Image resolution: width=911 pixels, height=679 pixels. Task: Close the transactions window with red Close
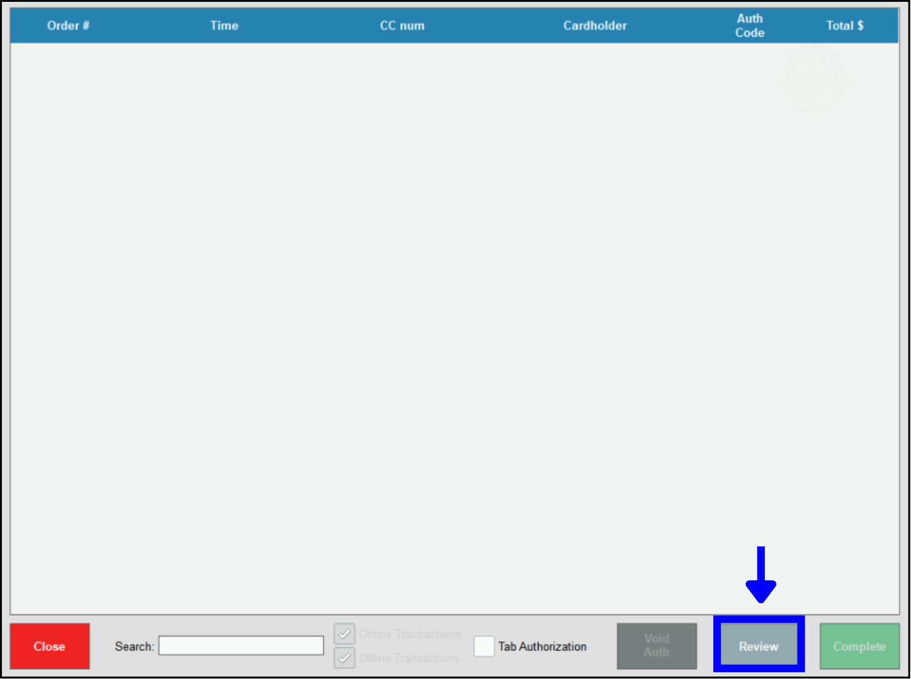point(50,646)
